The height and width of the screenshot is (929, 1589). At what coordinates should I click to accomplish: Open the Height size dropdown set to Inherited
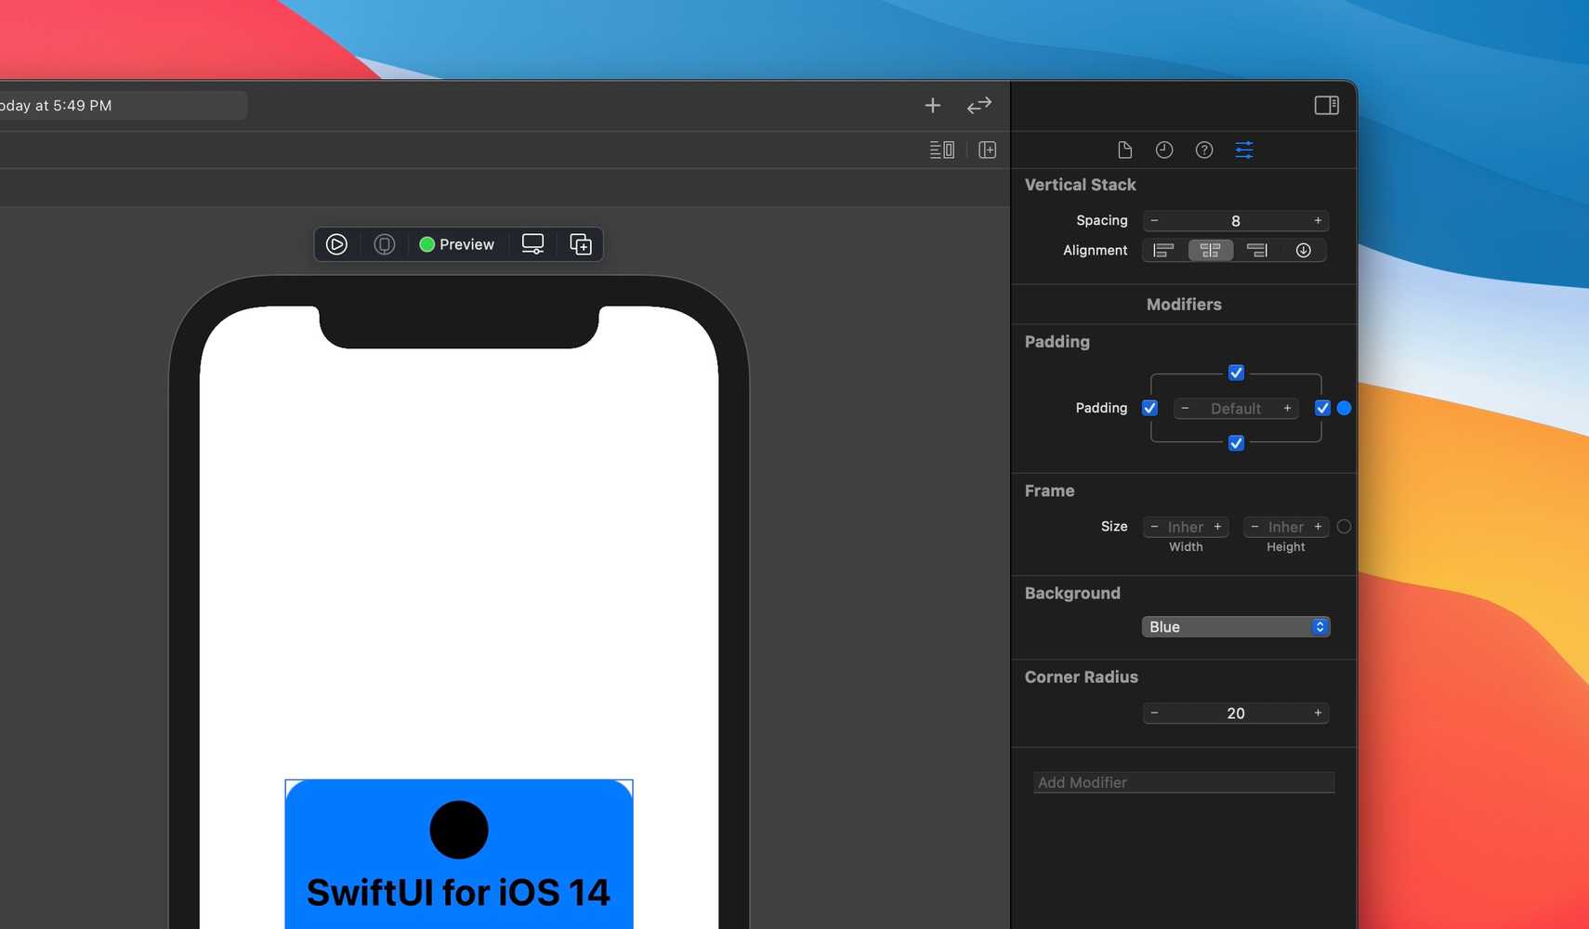pos(1284,527)
